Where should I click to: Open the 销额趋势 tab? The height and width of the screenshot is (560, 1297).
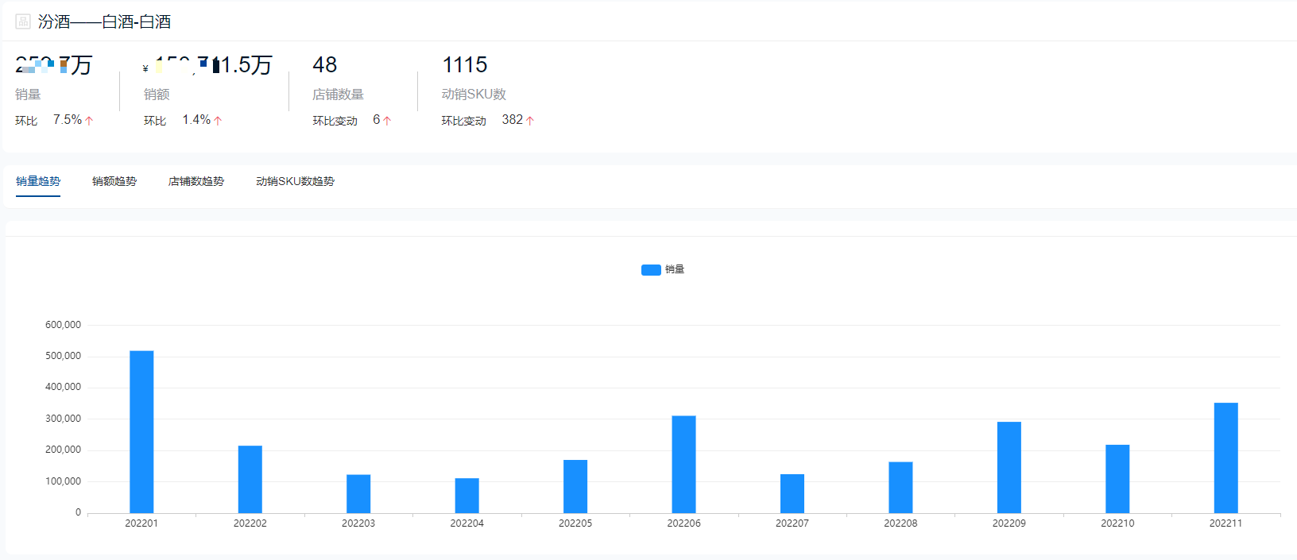(114, 182)
